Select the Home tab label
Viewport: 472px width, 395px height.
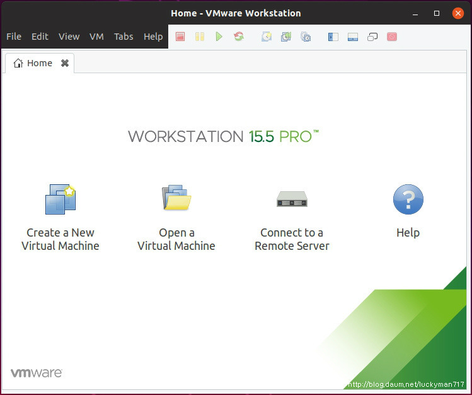pos(40,63)
